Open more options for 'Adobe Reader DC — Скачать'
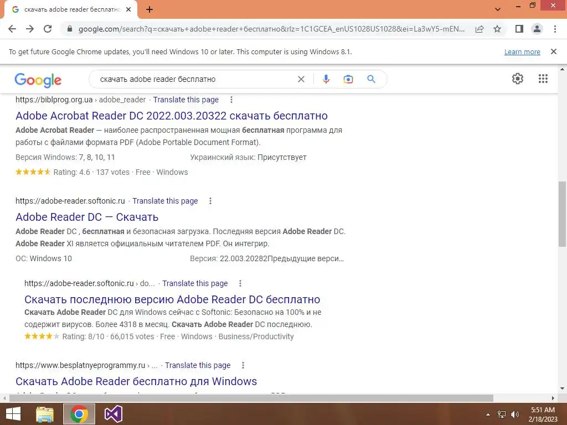This screenshot has width=567, height=425. point(210,201)
